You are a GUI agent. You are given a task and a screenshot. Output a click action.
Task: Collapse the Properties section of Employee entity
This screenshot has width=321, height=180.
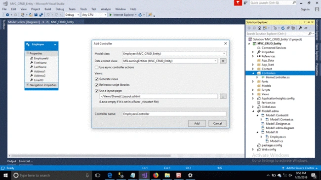point(28,53)
